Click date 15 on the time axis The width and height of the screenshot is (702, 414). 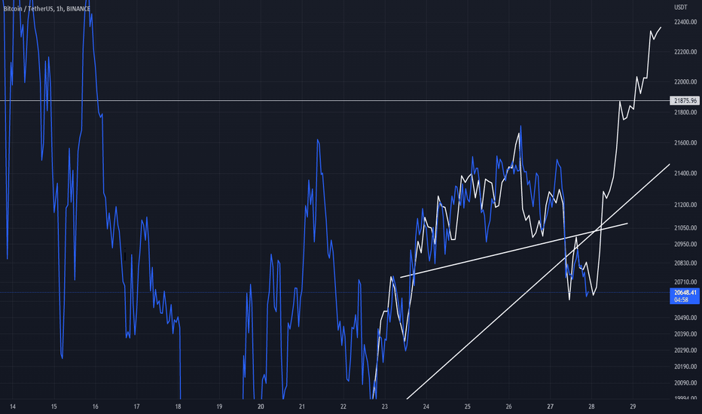(53, 406)
